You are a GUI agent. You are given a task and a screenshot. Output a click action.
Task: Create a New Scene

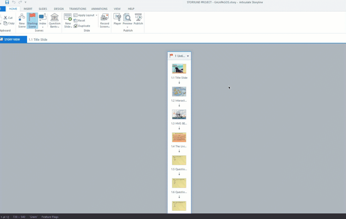pyautogui.click(x=21, y=21)
